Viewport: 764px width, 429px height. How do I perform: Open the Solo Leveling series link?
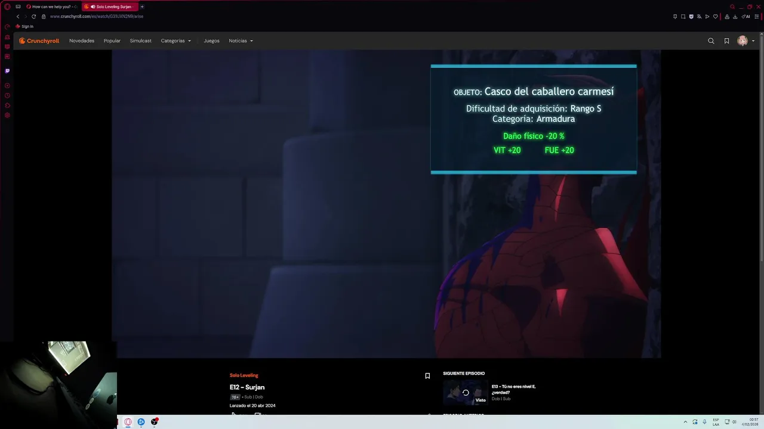(x=244, y=375)
